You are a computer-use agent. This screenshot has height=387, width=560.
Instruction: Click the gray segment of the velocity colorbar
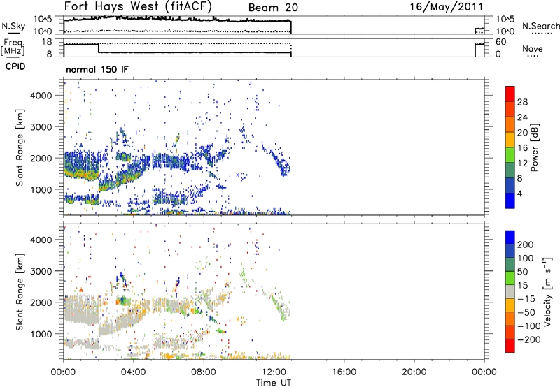[510, 291]
